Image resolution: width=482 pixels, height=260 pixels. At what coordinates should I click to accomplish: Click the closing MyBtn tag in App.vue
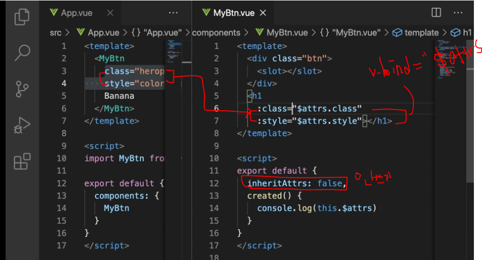coord(115,108)
